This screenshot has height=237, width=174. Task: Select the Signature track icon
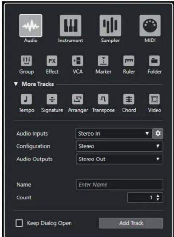52,99
